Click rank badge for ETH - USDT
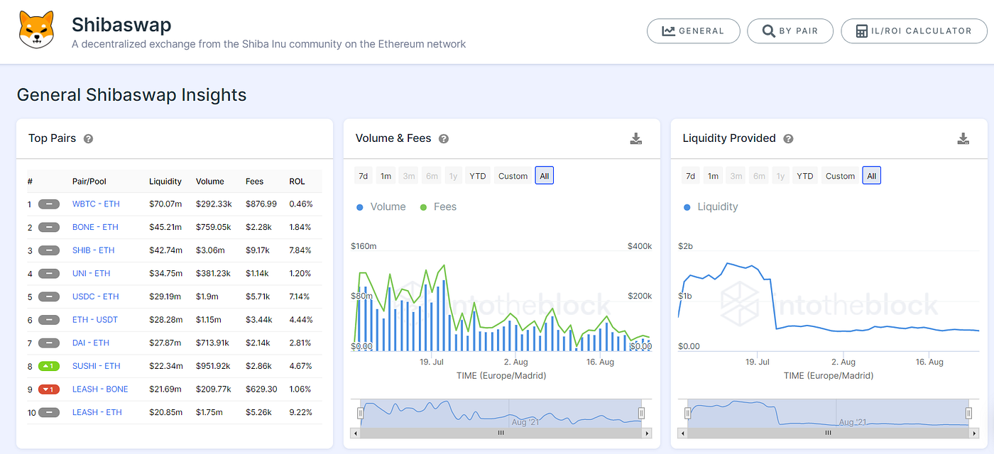This screenshot has height=454, width=994. click(49, 320)
